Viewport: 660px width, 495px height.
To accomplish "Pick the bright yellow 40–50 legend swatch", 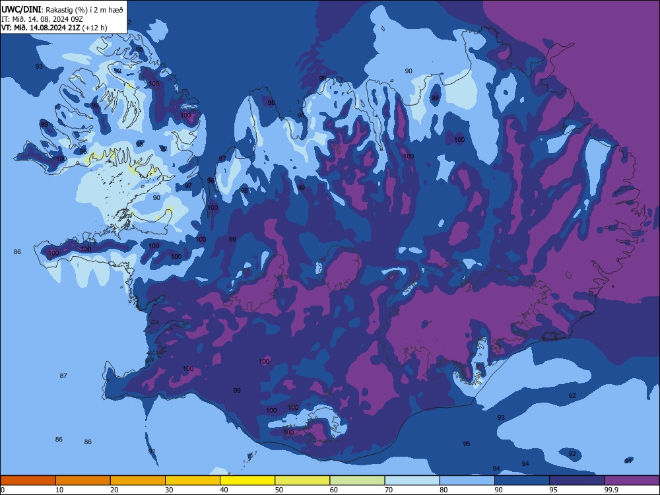I will 247,480.
